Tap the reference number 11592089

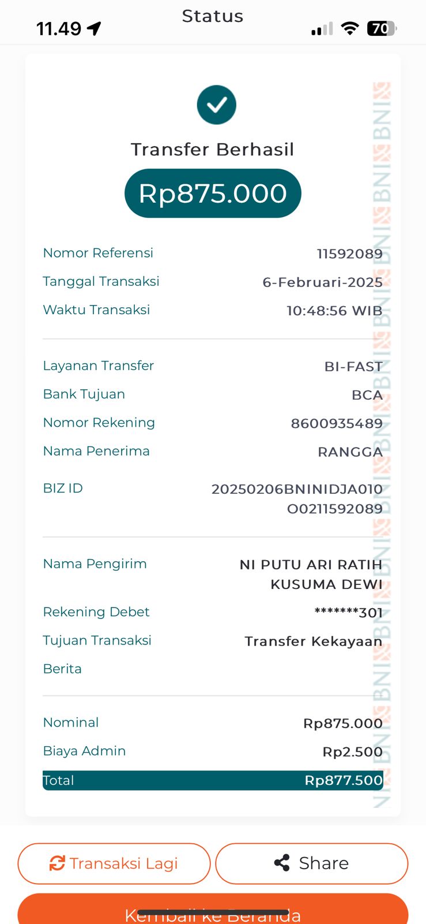click(349, 254)
